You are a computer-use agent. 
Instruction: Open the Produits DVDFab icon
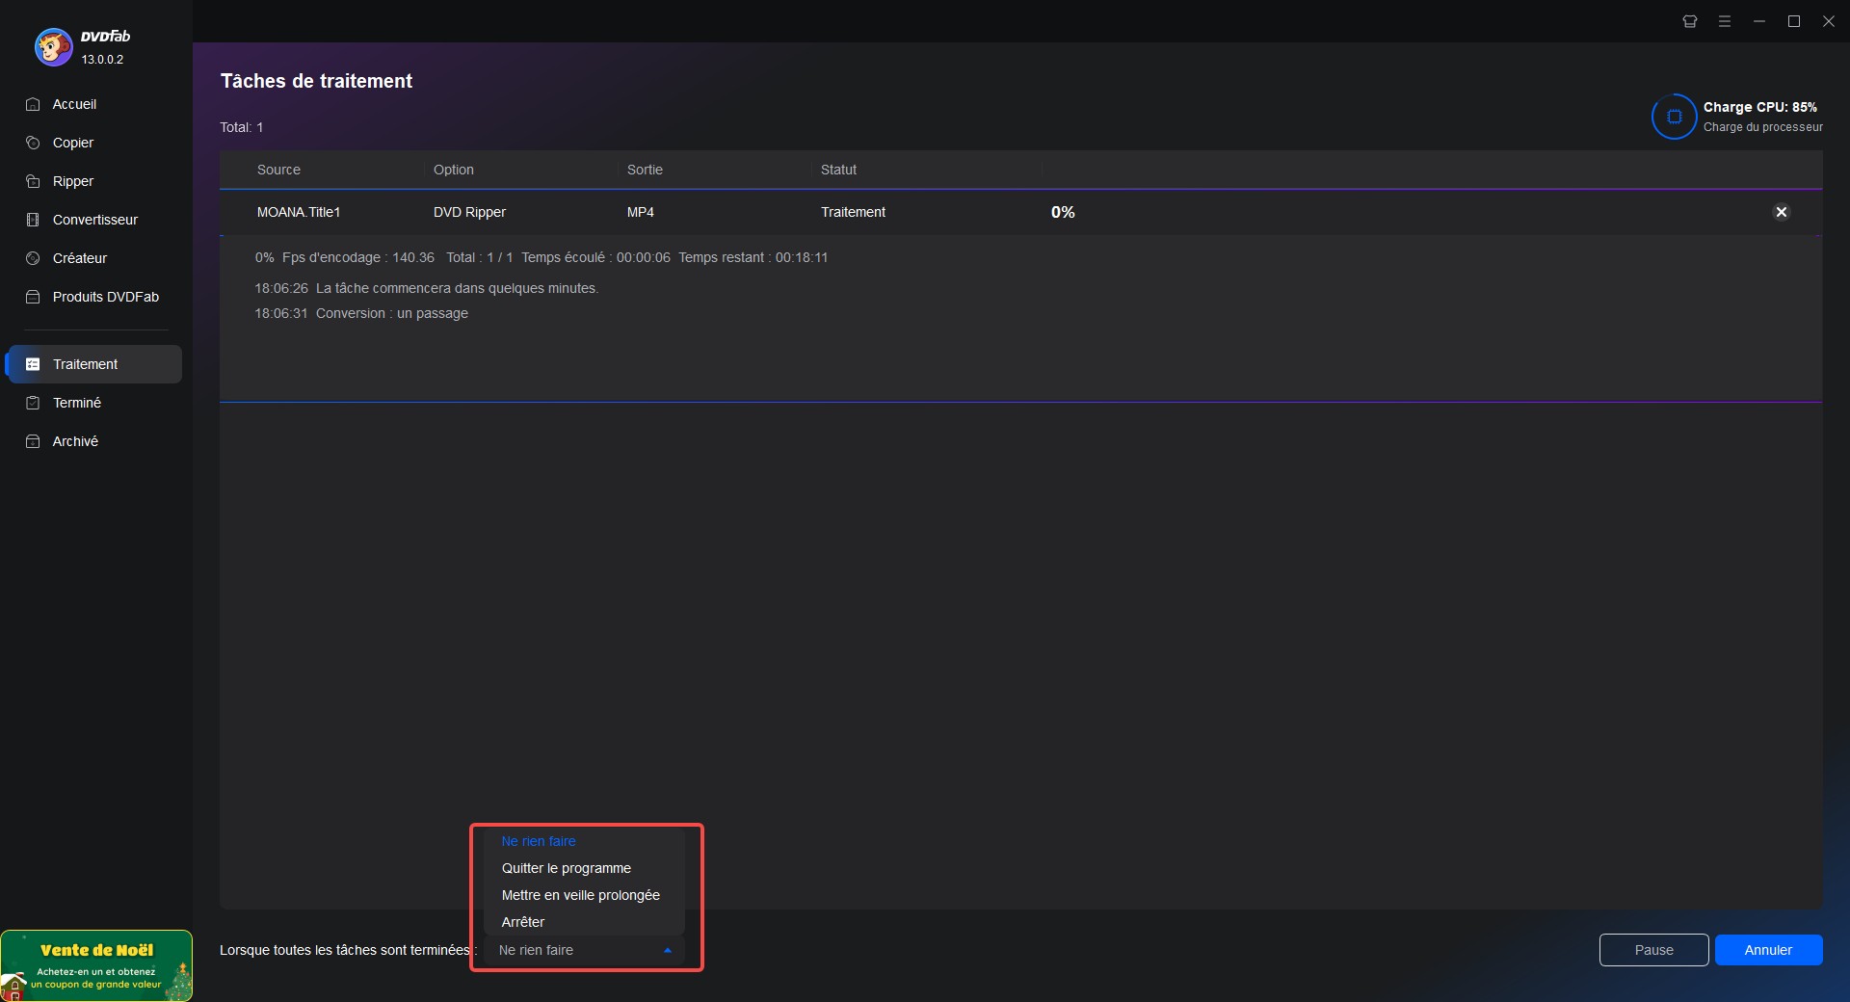33,297
